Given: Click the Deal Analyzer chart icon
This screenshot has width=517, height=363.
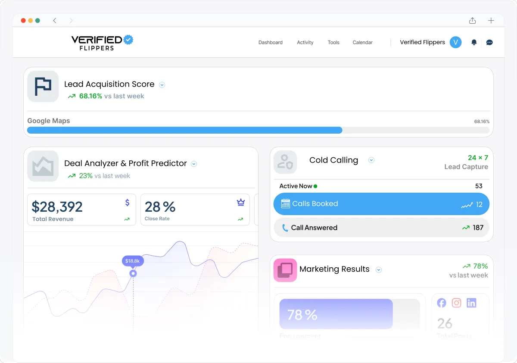Looking at the screenshot, I should pyautogui.click(x=43, y=166).
